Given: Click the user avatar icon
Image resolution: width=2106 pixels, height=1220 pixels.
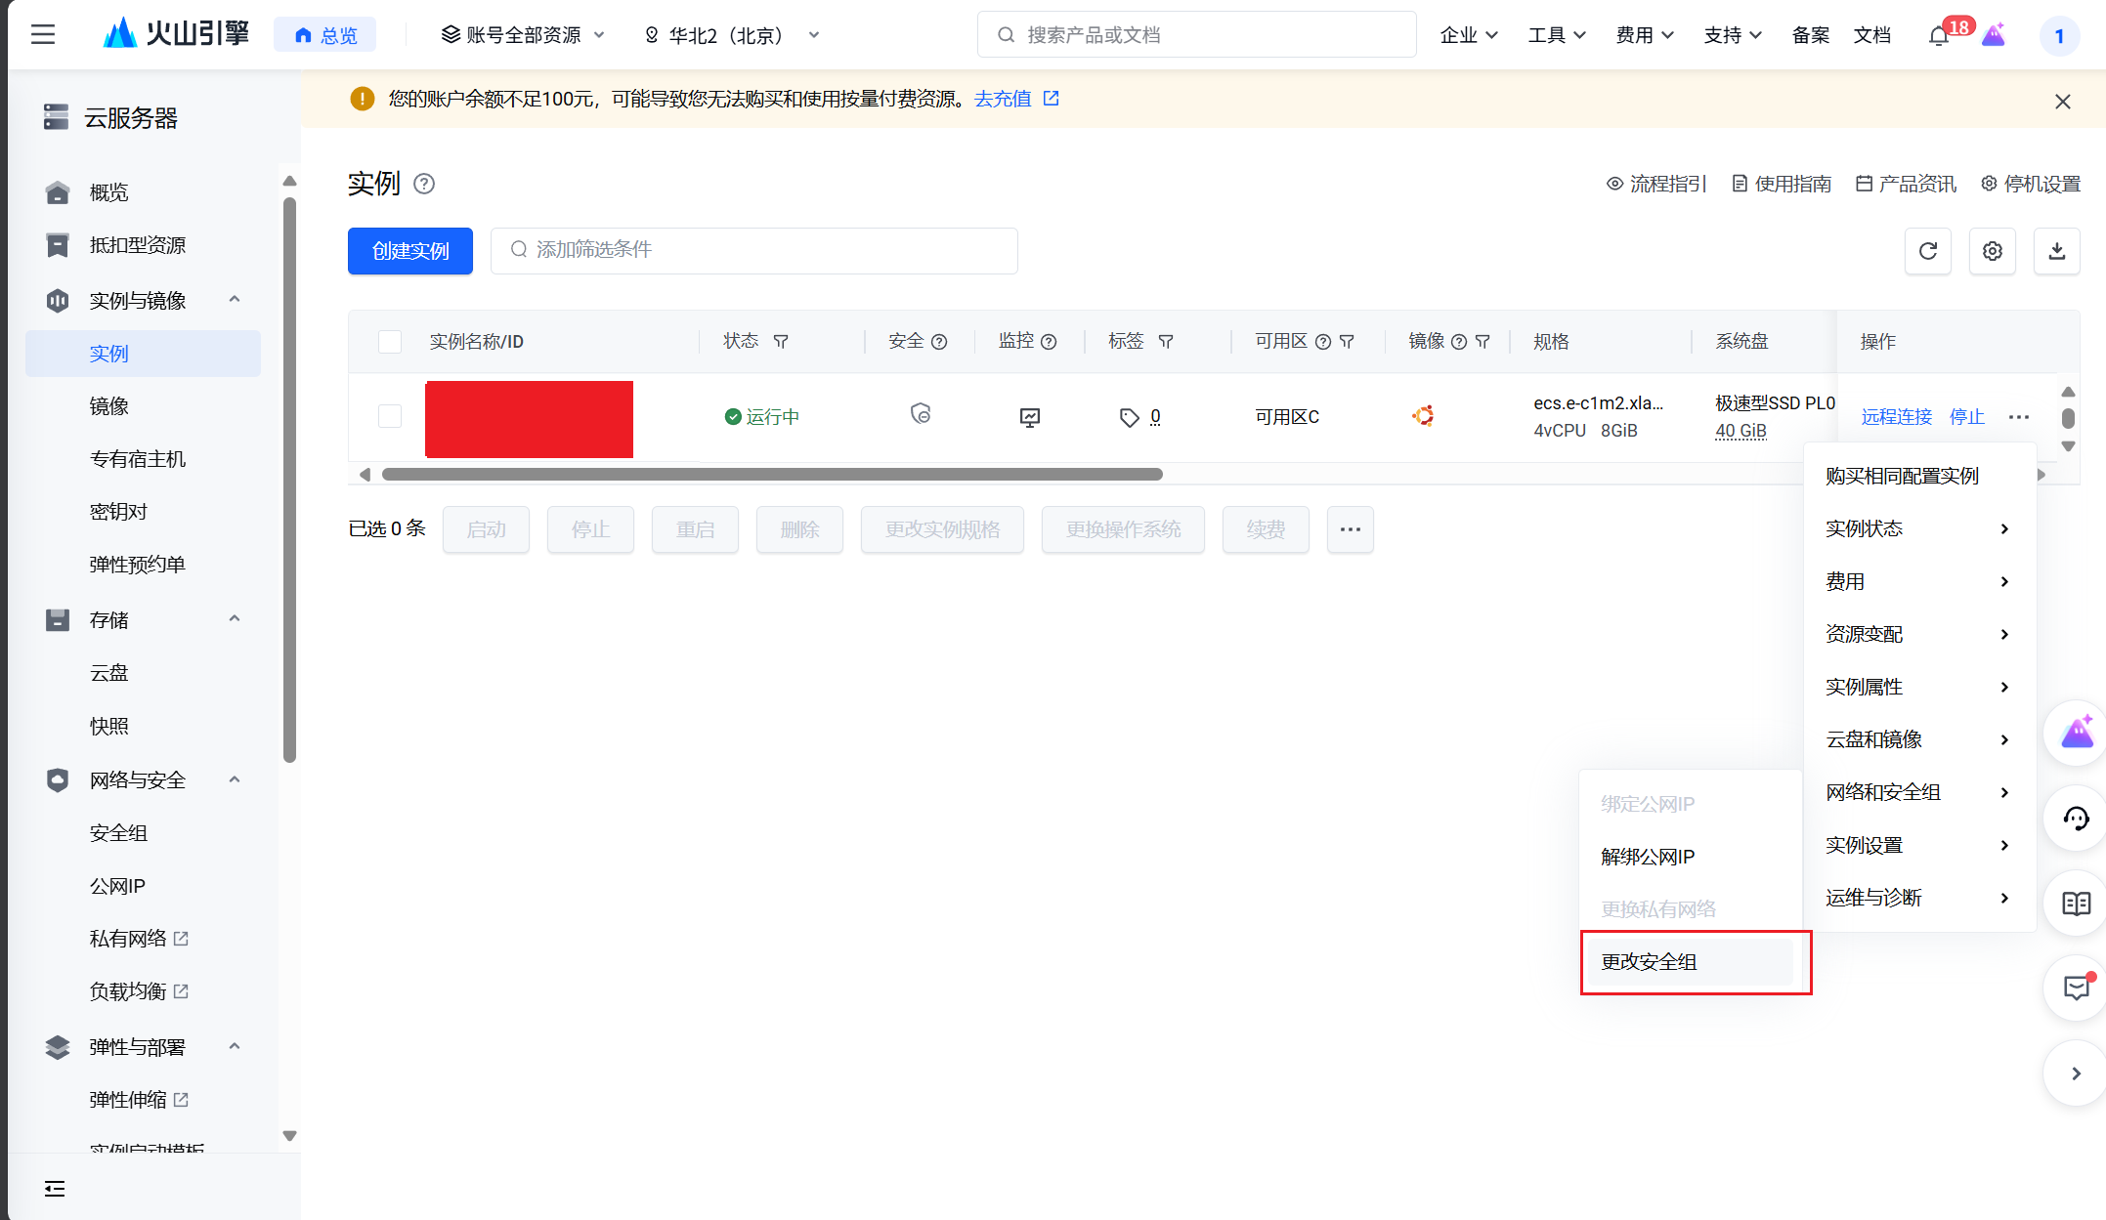Looking at the screenshot, I should (2059, 36).
